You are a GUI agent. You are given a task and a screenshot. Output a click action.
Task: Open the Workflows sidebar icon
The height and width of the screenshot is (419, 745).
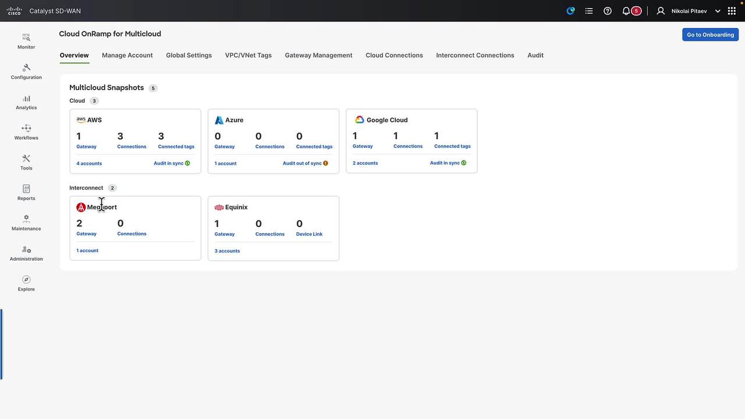tap(26, 128)
